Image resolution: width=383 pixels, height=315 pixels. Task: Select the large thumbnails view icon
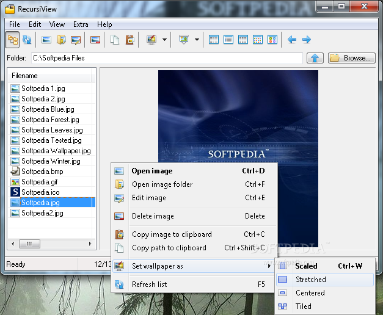(272, 40)
